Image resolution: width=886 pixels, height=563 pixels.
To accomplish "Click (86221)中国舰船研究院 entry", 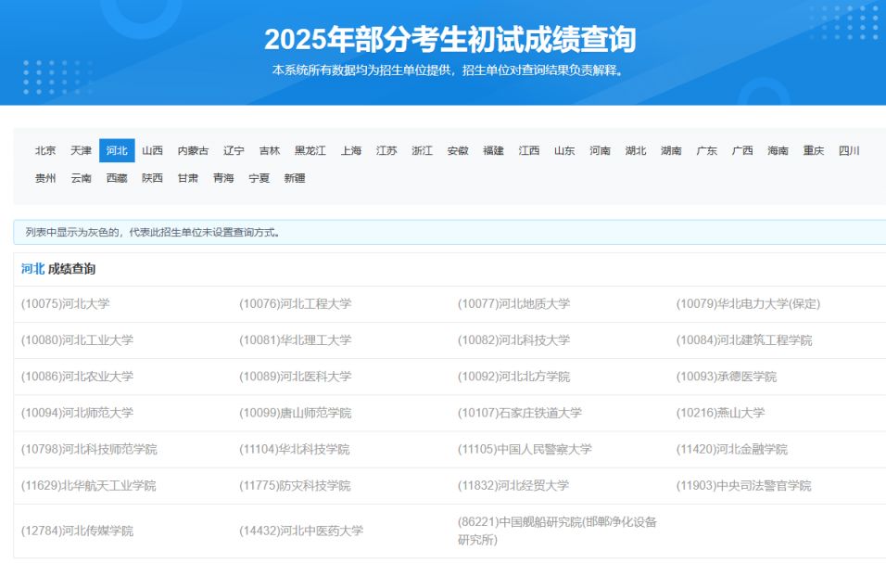I will 557,531.
